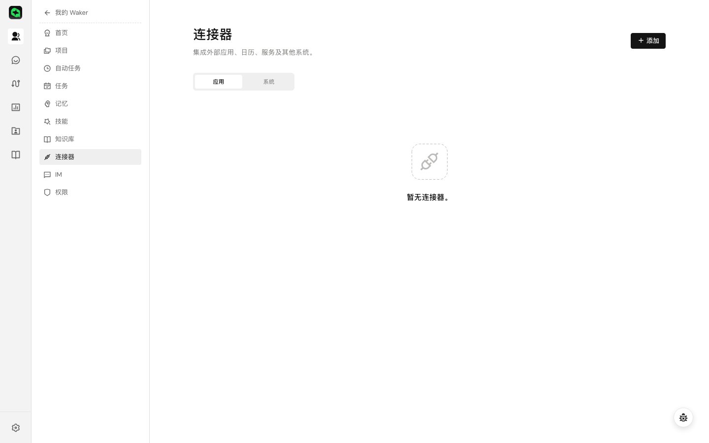Click the empty-state plug connector icon
The image size is (709, 443).
pos(429,161)
